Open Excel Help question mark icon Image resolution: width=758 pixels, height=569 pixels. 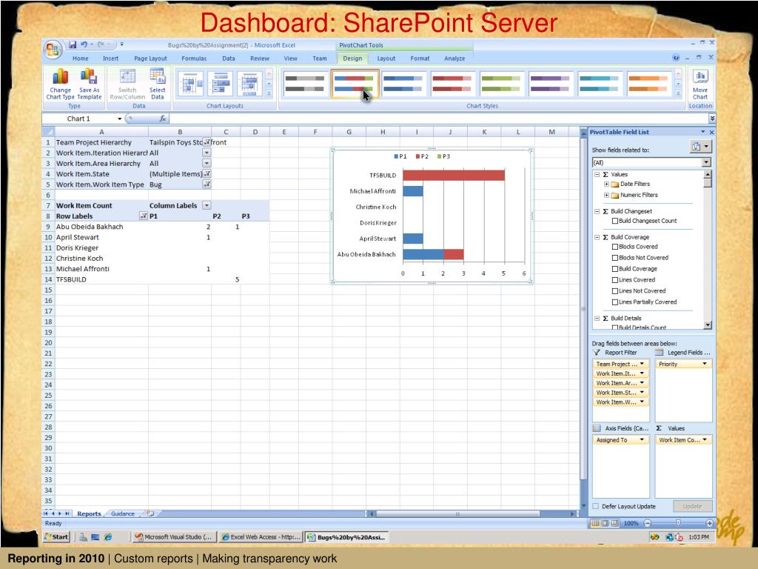(x=676, y=58)
